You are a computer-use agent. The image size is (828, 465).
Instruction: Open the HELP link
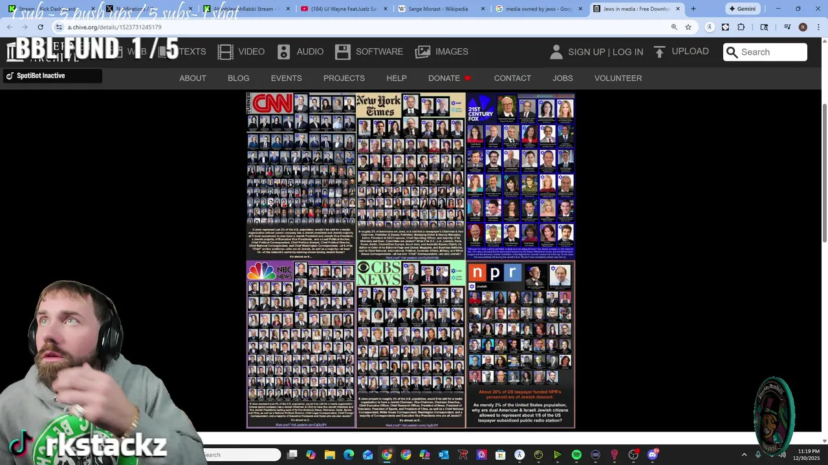397,78
